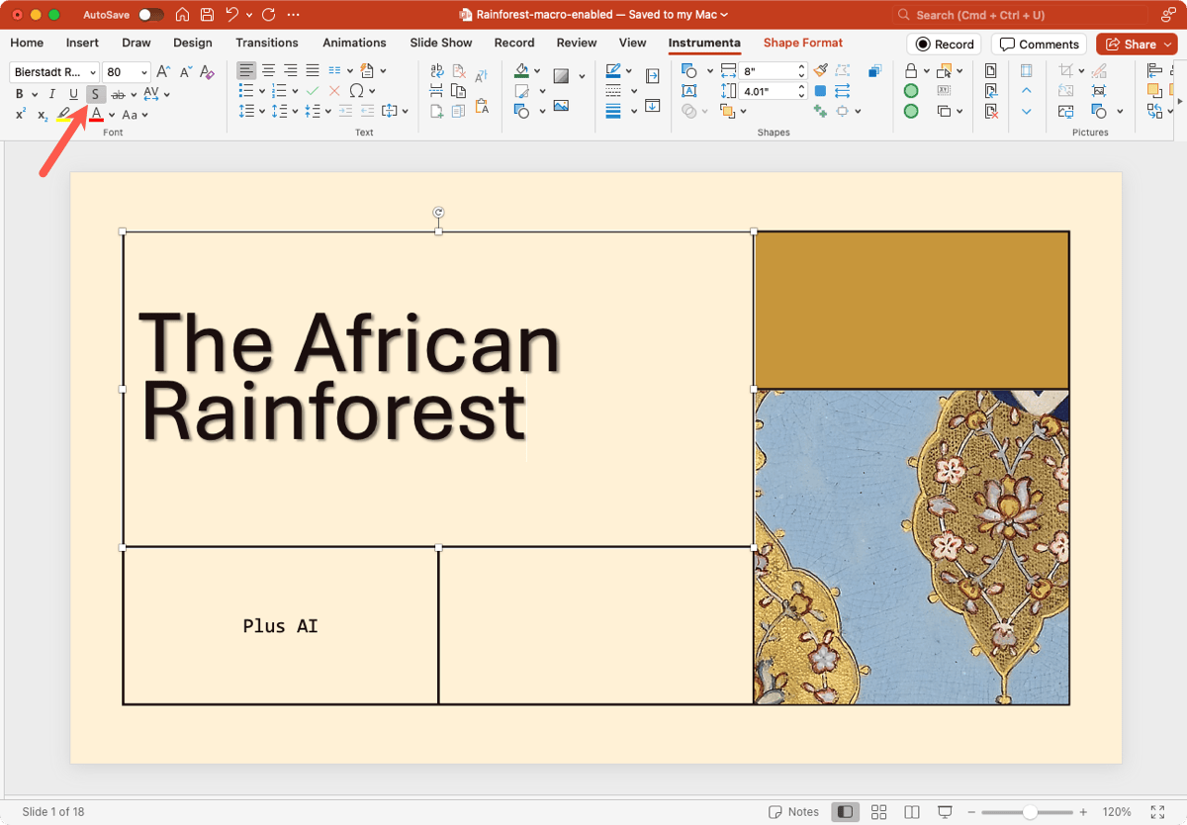
Task: Click the Home icon in title bar
Action: coord(182,15)
